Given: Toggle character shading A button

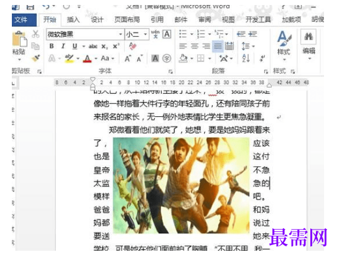Looking at the screenshot, I should point(155,58).
